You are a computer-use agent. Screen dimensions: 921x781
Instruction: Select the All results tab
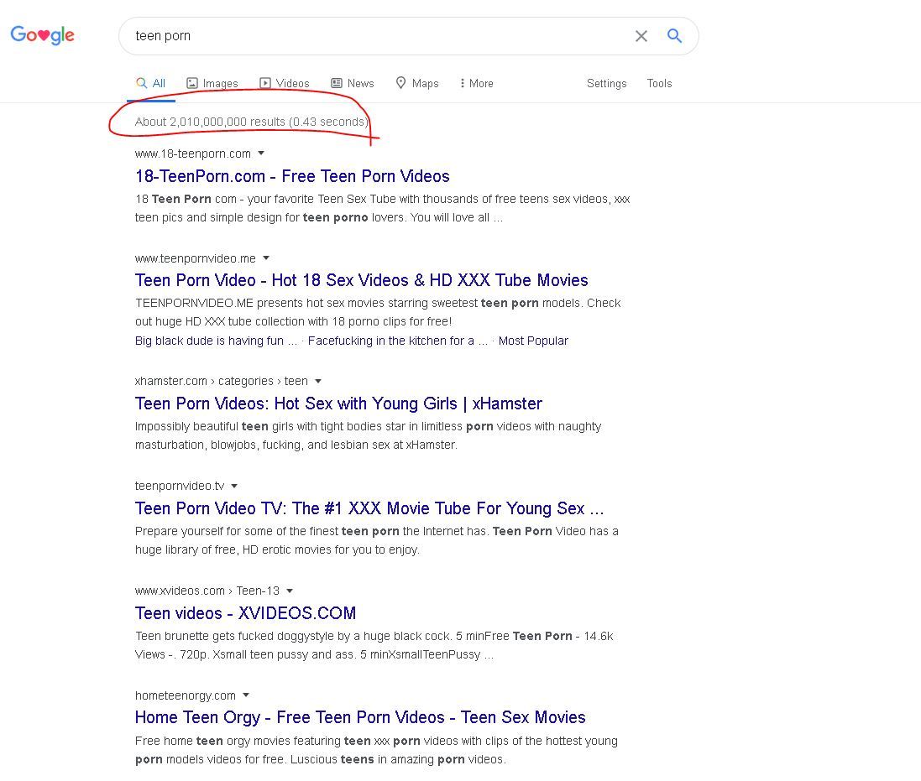(x=151, y=83)
